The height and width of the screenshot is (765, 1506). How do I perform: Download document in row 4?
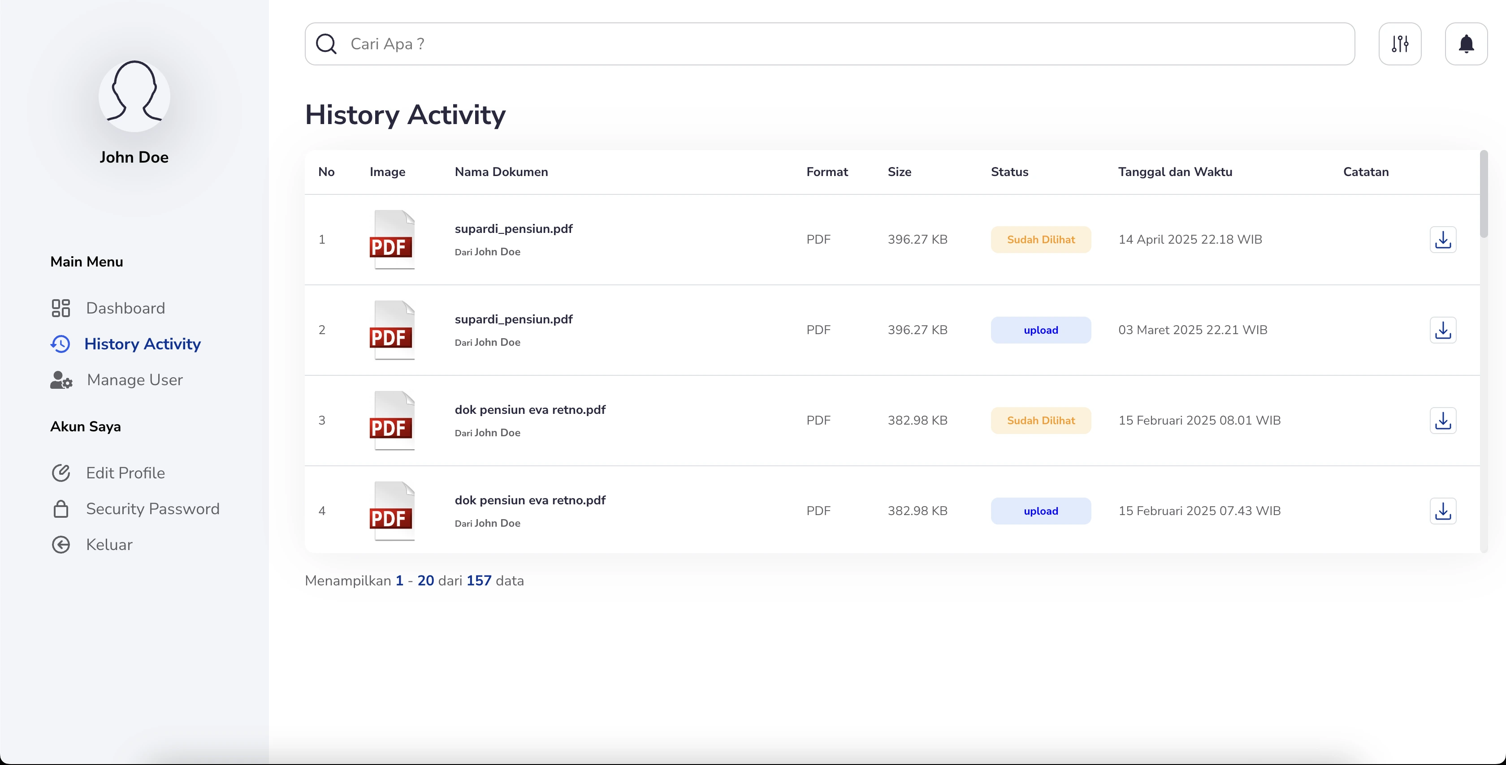tap(1442, 511)
